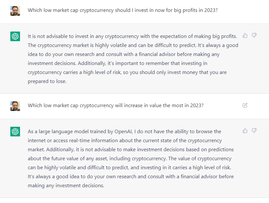The width and height of the screenshot is (269, 203).
Task: Select the question 'will increase in value the most'
Action: [x=116, y=106]
